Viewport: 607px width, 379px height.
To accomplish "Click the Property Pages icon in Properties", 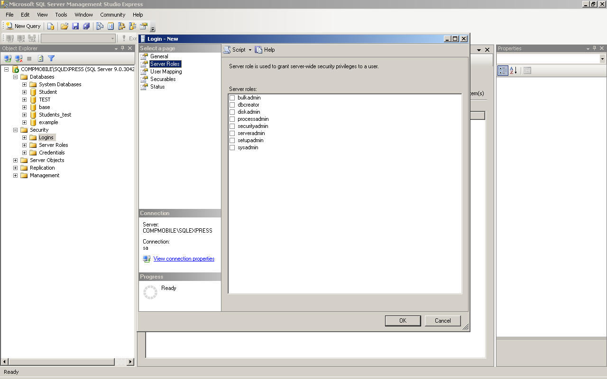I will click(527, 71).
